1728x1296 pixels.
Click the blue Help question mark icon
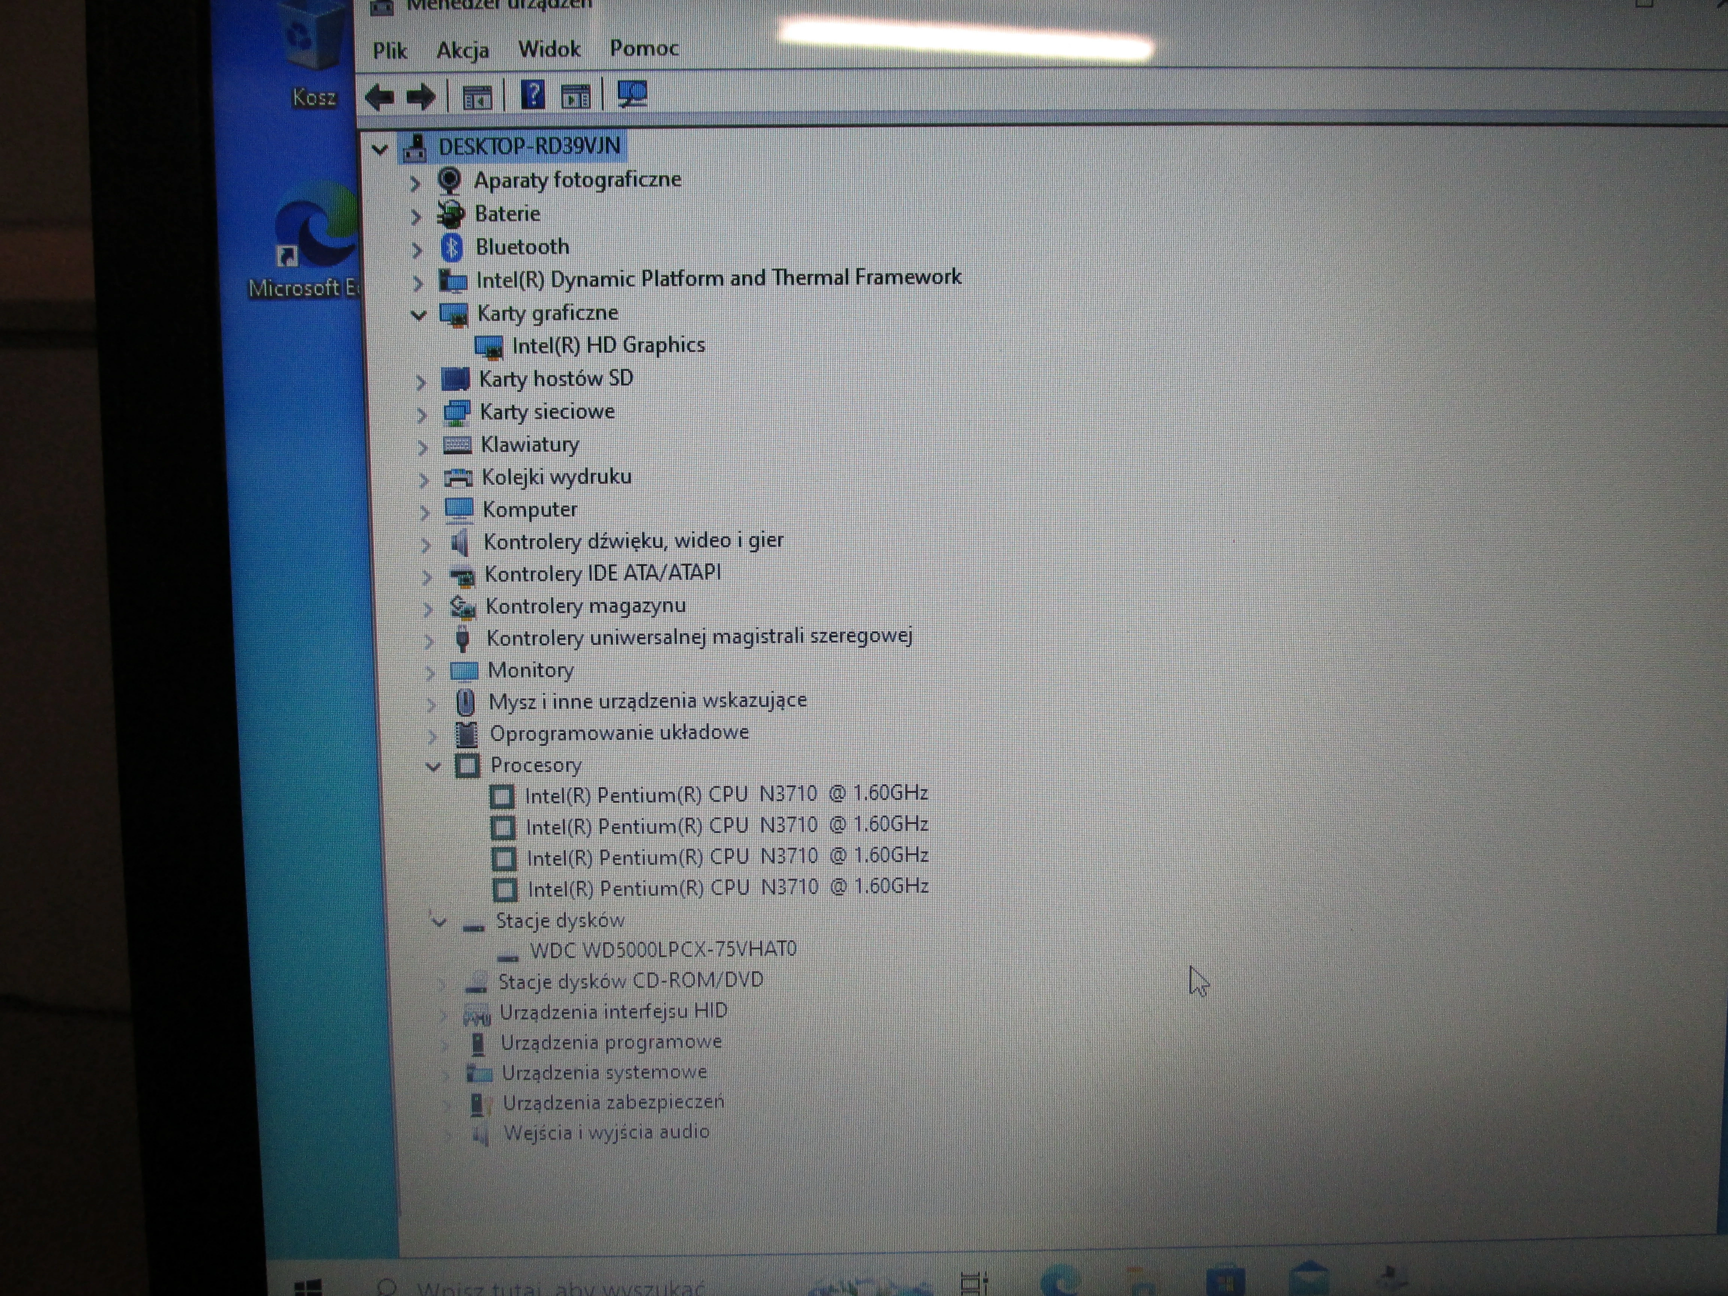(x=533, y=95)
